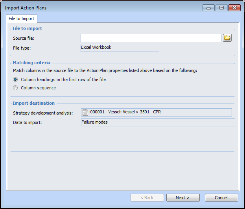
Task: Click the 000001 - Vessel v-3501 - CPR field
Action: (x=161, y=112)
